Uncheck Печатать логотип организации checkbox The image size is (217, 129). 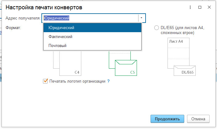(45, 81)
